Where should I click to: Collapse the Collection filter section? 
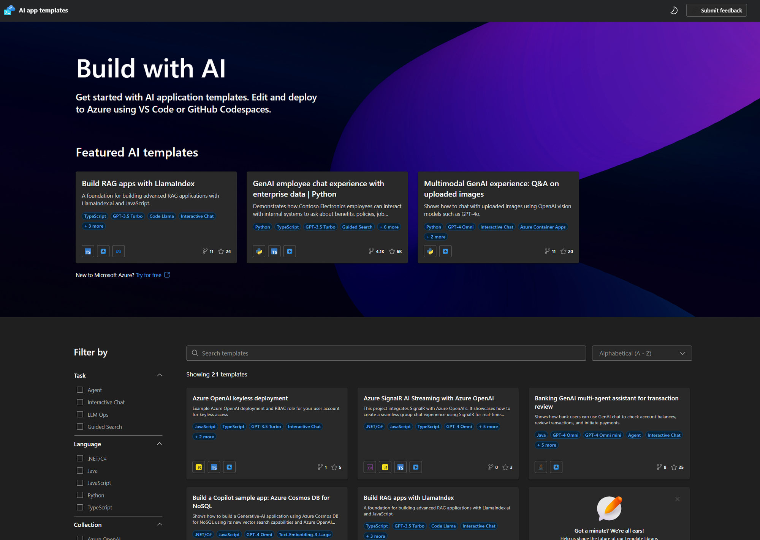(160, 524)
